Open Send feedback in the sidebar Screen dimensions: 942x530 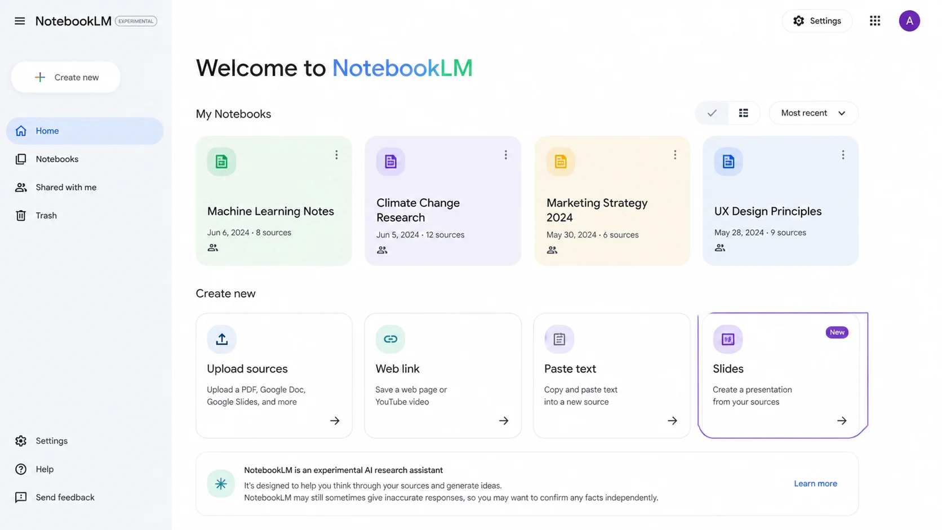pyautogui.click(x=85, y=497)
